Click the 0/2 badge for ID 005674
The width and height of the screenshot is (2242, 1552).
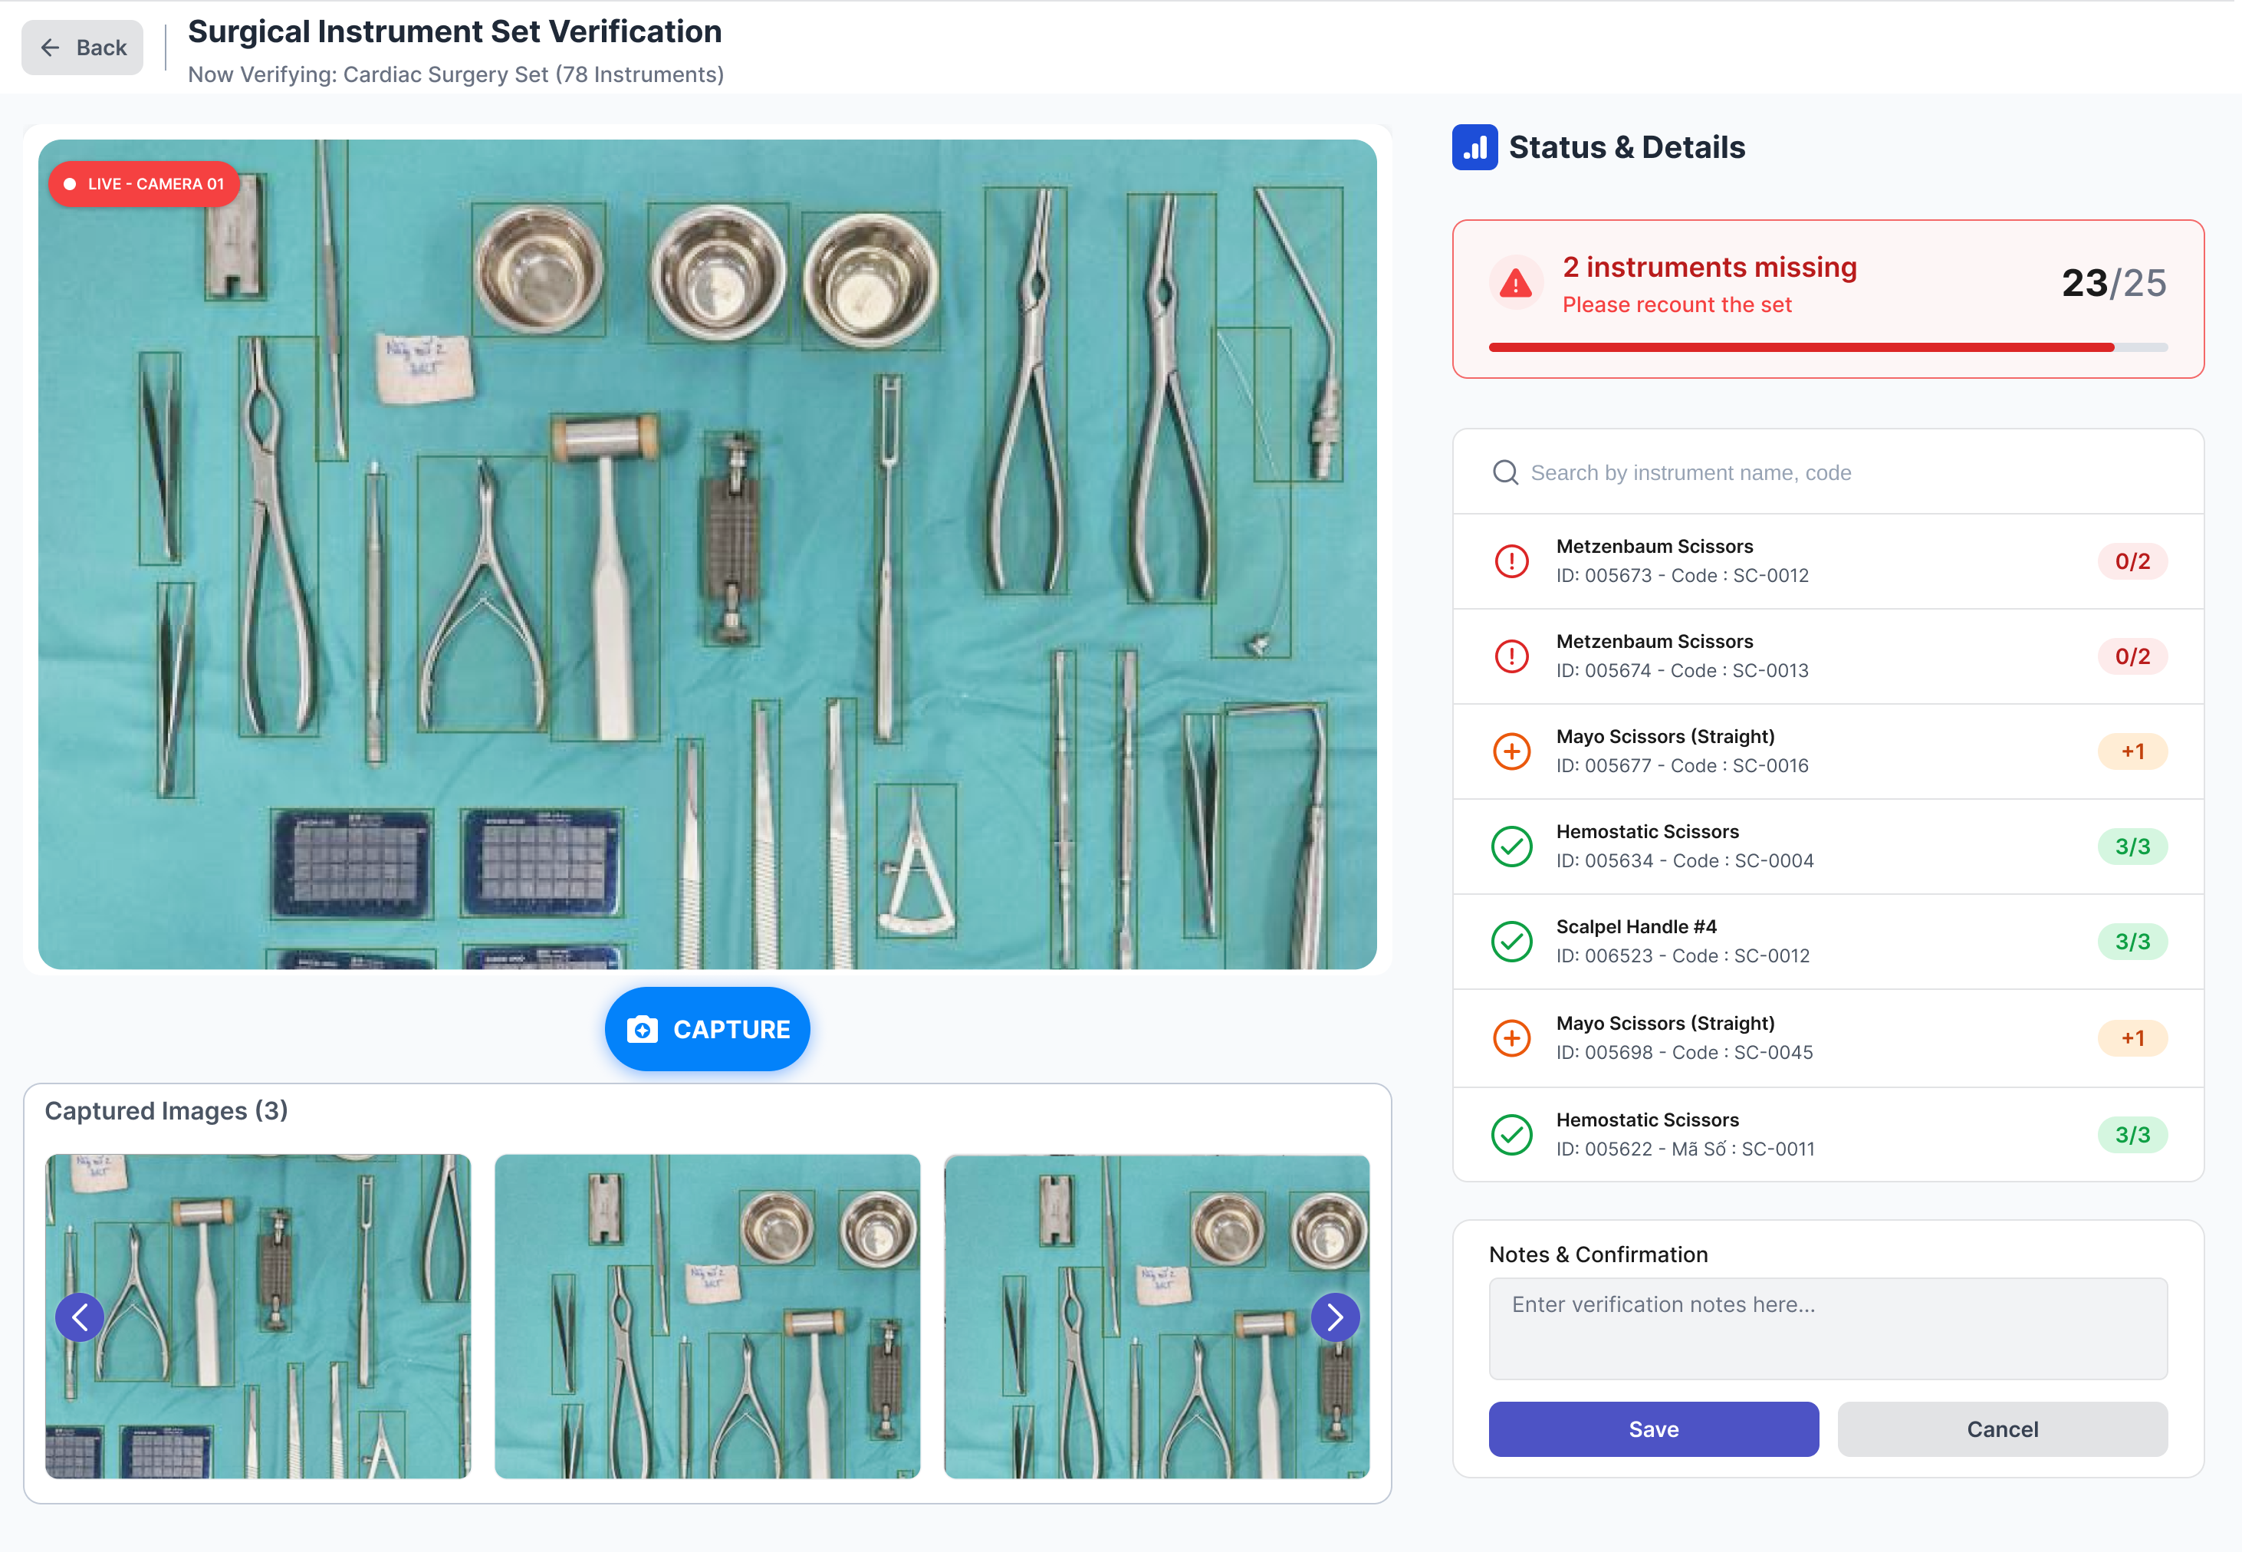(x=2132, y=656)
